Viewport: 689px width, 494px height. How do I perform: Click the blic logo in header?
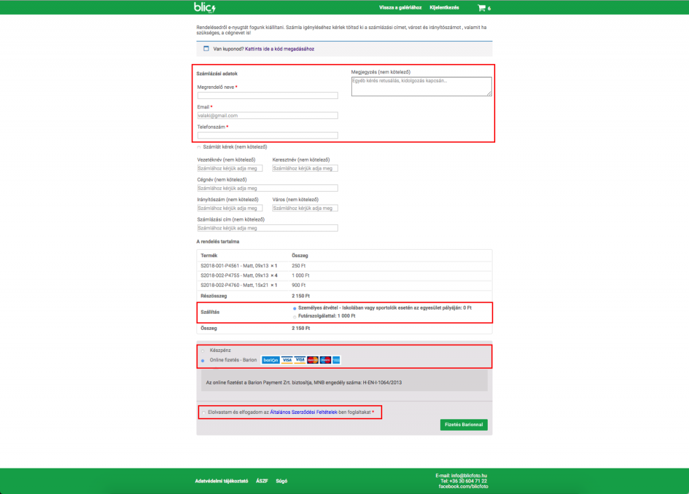[x=205, y=7]
